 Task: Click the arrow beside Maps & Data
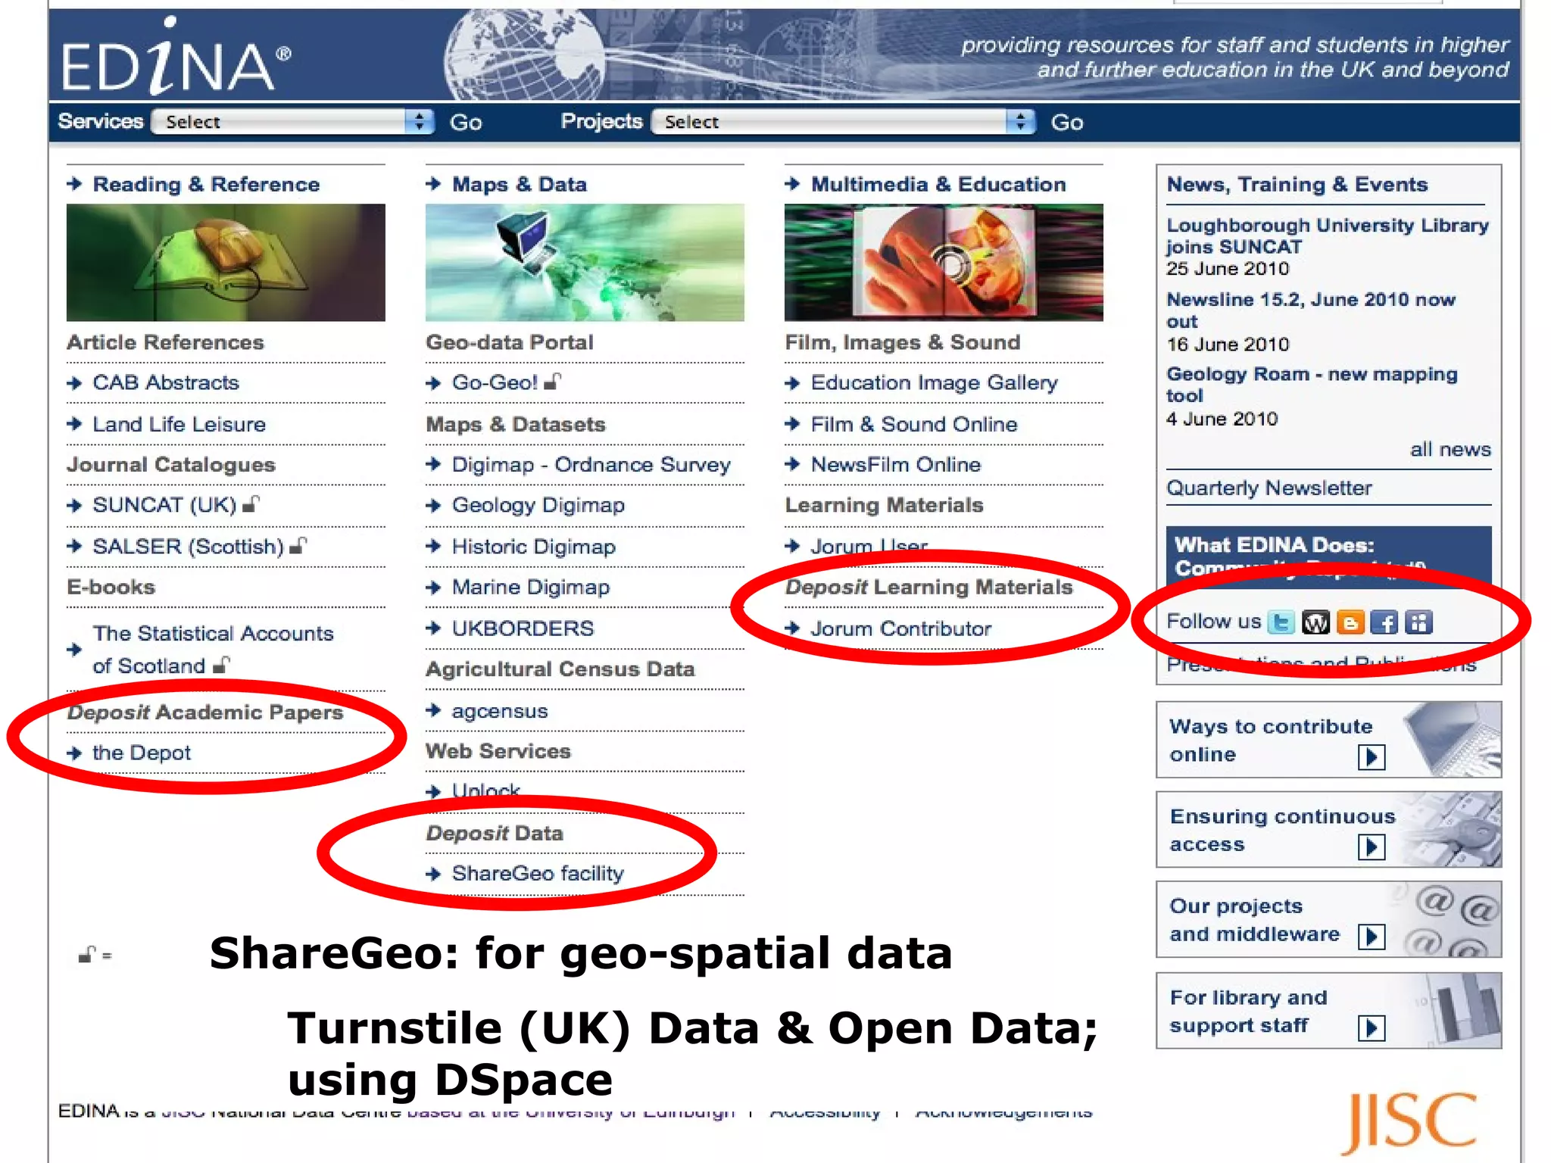click(x=433, y=183)
